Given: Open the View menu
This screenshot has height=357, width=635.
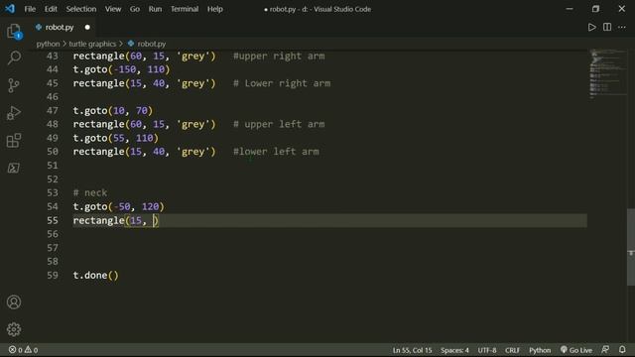Looking at the screenshot, I should (x=113, y=9).
